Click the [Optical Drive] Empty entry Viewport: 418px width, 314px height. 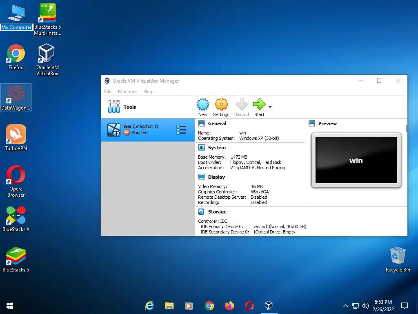pyautogui.click(x=275, y=232)
